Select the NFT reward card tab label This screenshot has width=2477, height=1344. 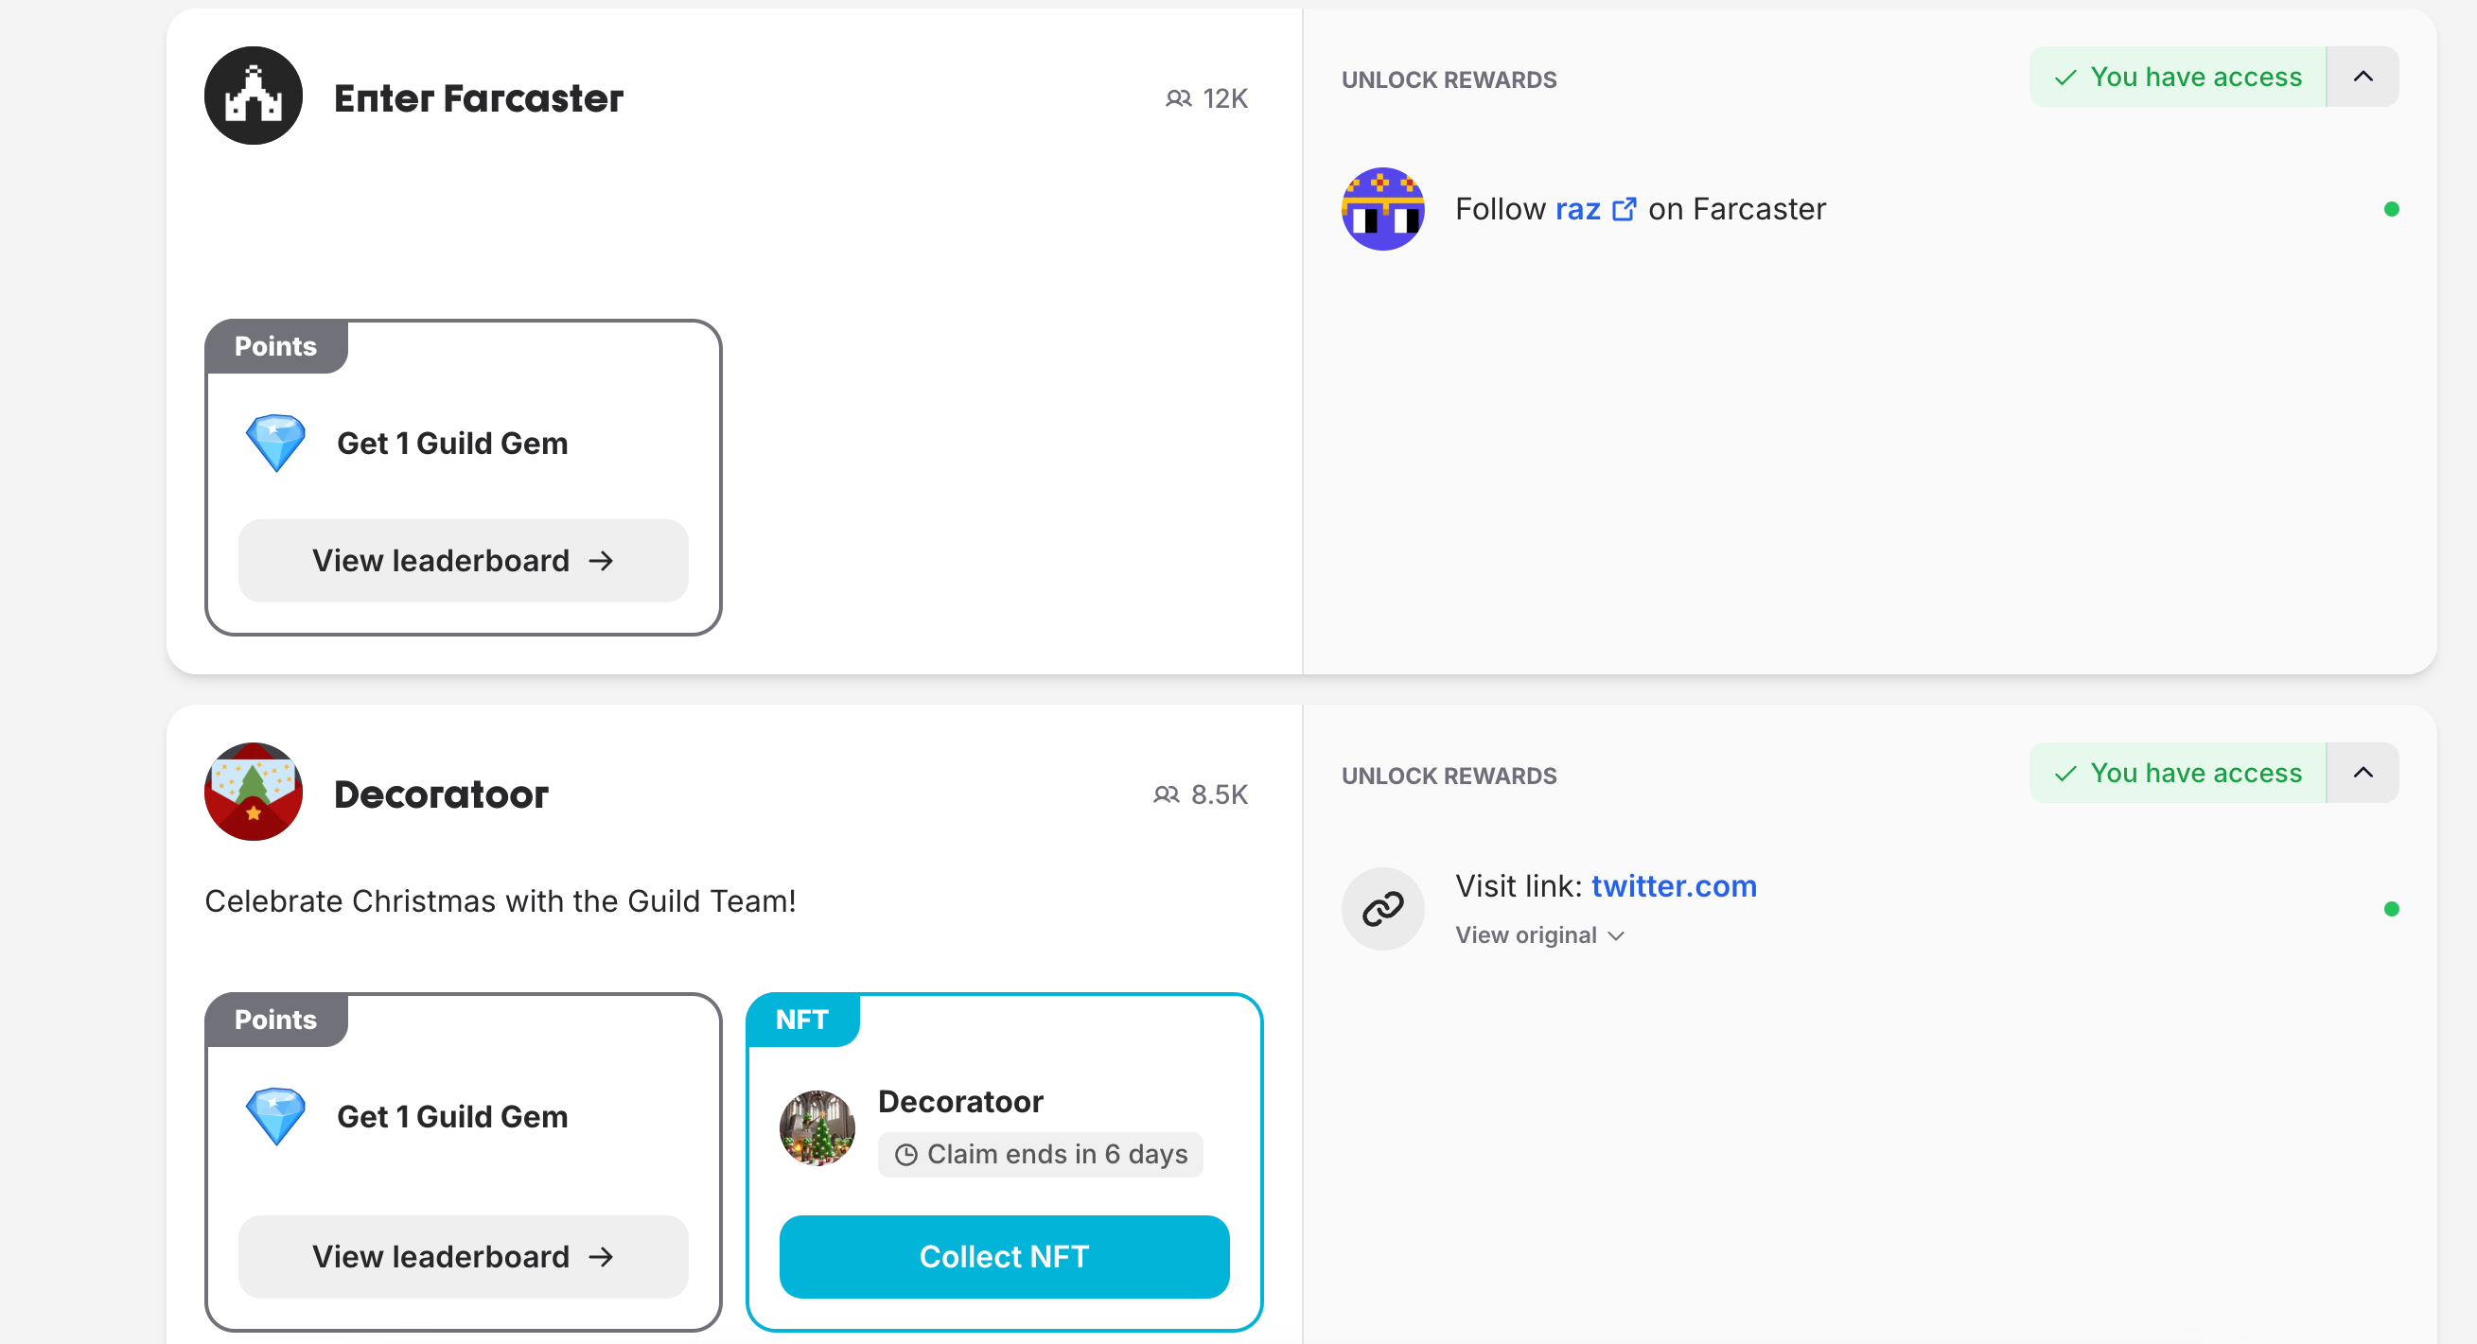tap(802, 1019)
